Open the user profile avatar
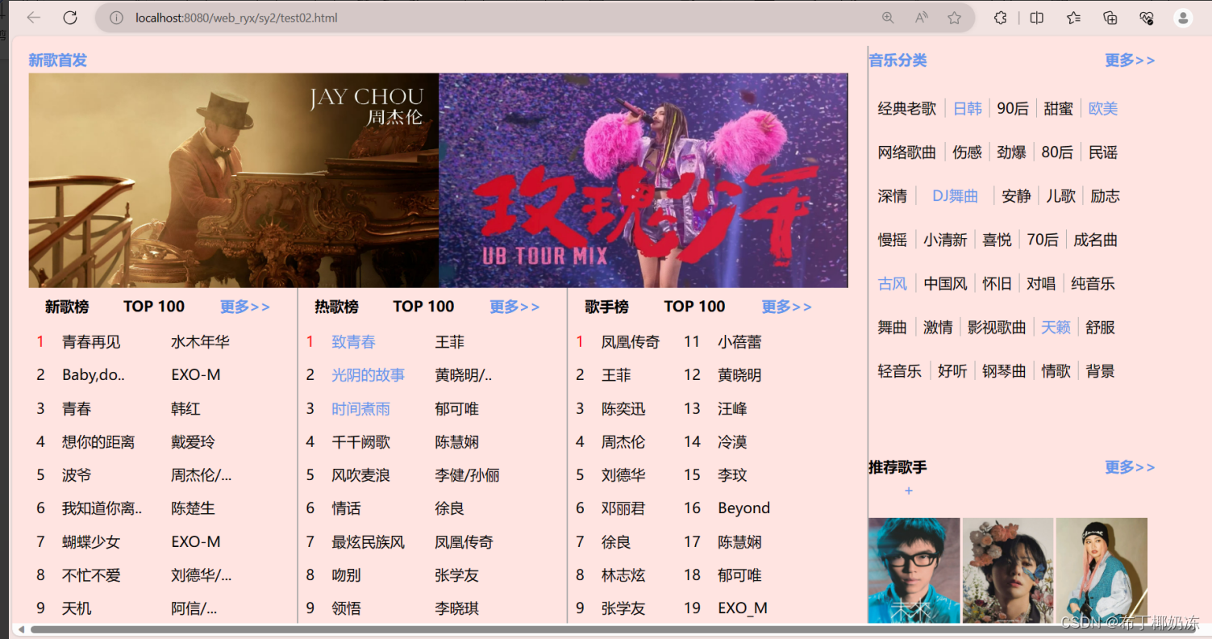The image size is (1212, 639). click(1183, 18)
